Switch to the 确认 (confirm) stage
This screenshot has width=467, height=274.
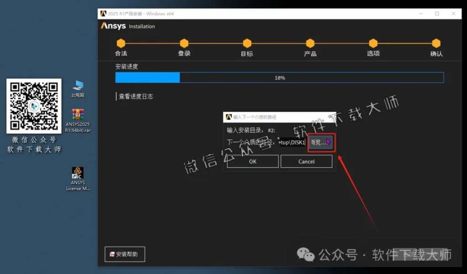click(x=436, y=44)
